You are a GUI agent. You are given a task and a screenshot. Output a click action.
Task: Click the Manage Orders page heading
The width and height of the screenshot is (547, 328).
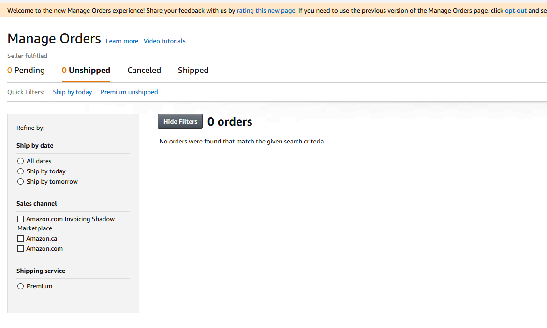point(54,38)
